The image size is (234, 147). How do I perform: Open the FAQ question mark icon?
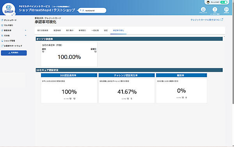(x=215, y=9)
